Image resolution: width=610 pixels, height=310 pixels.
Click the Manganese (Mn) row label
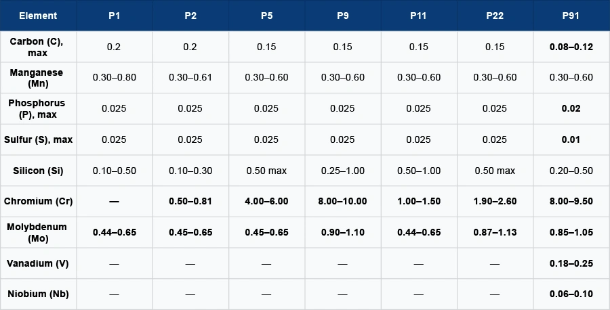click(38, 77)
